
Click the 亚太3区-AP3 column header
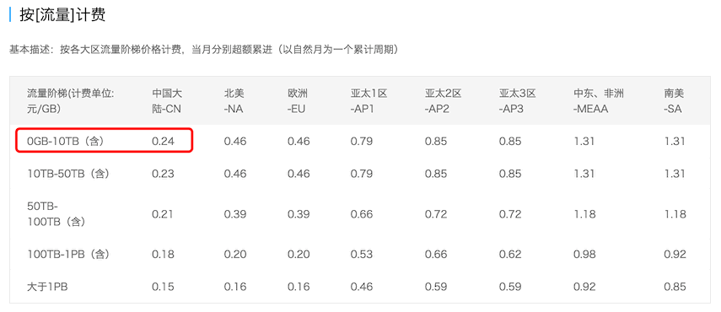tap(518, 101)
